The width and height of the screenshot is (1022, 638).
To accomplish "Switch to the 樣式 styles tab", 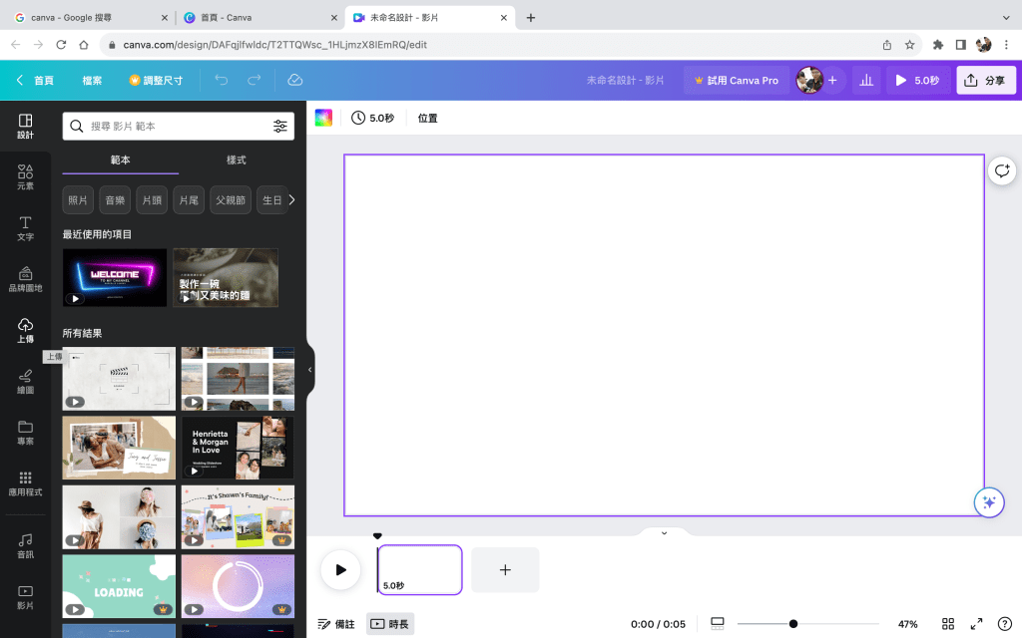I will coord(237,159).
